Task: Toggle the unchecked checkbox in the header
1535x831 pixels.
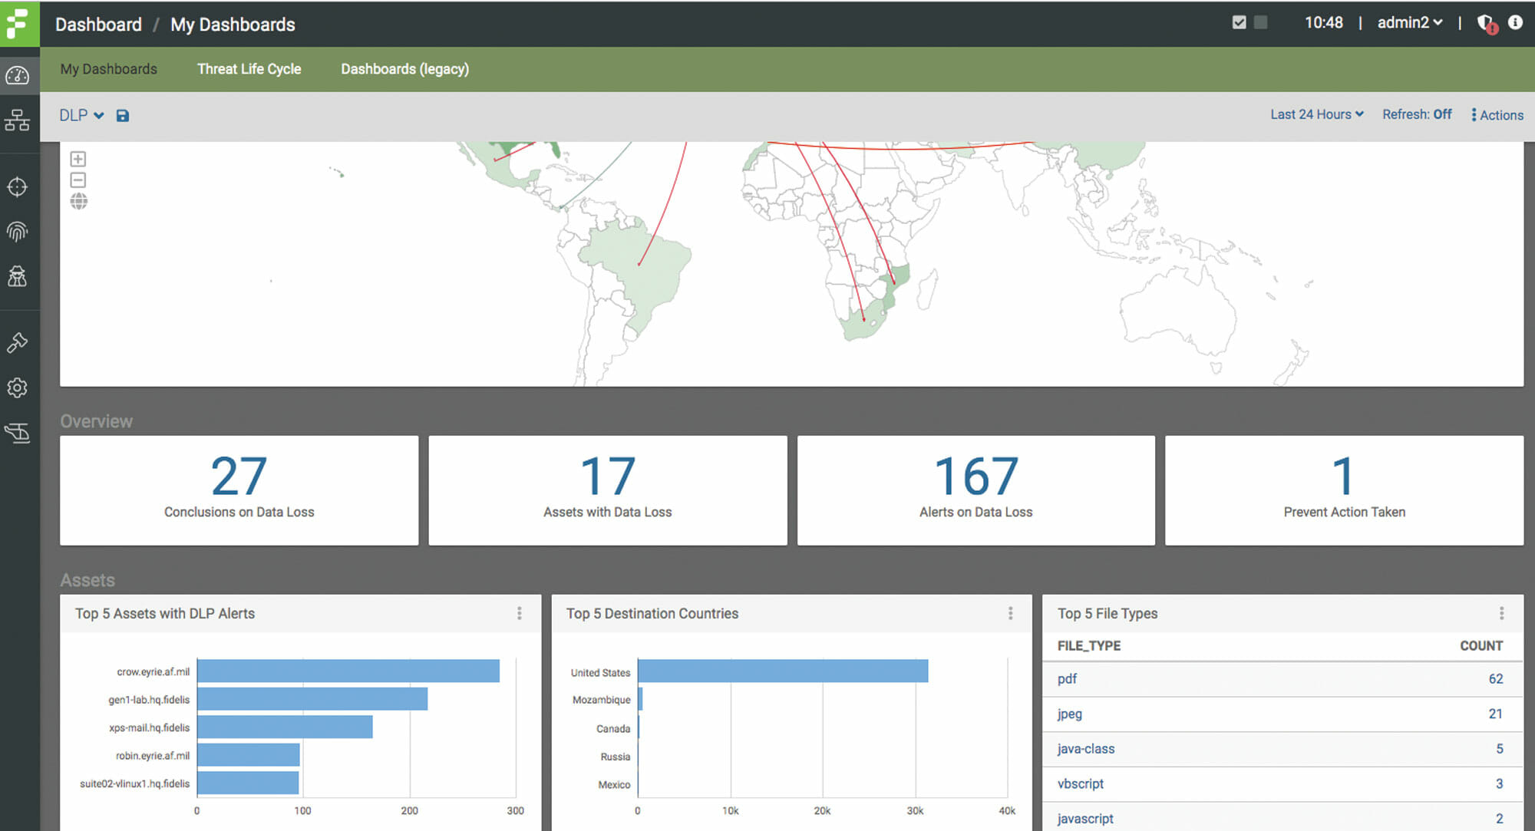Action: pos(1259,23)
